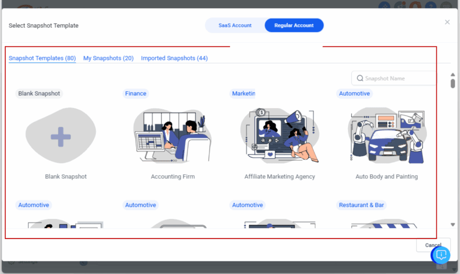Viewport: 460px width, 274px height.
Task: Open the chat support widget icon
Action: pyautogui.click(x=441, y=255)
